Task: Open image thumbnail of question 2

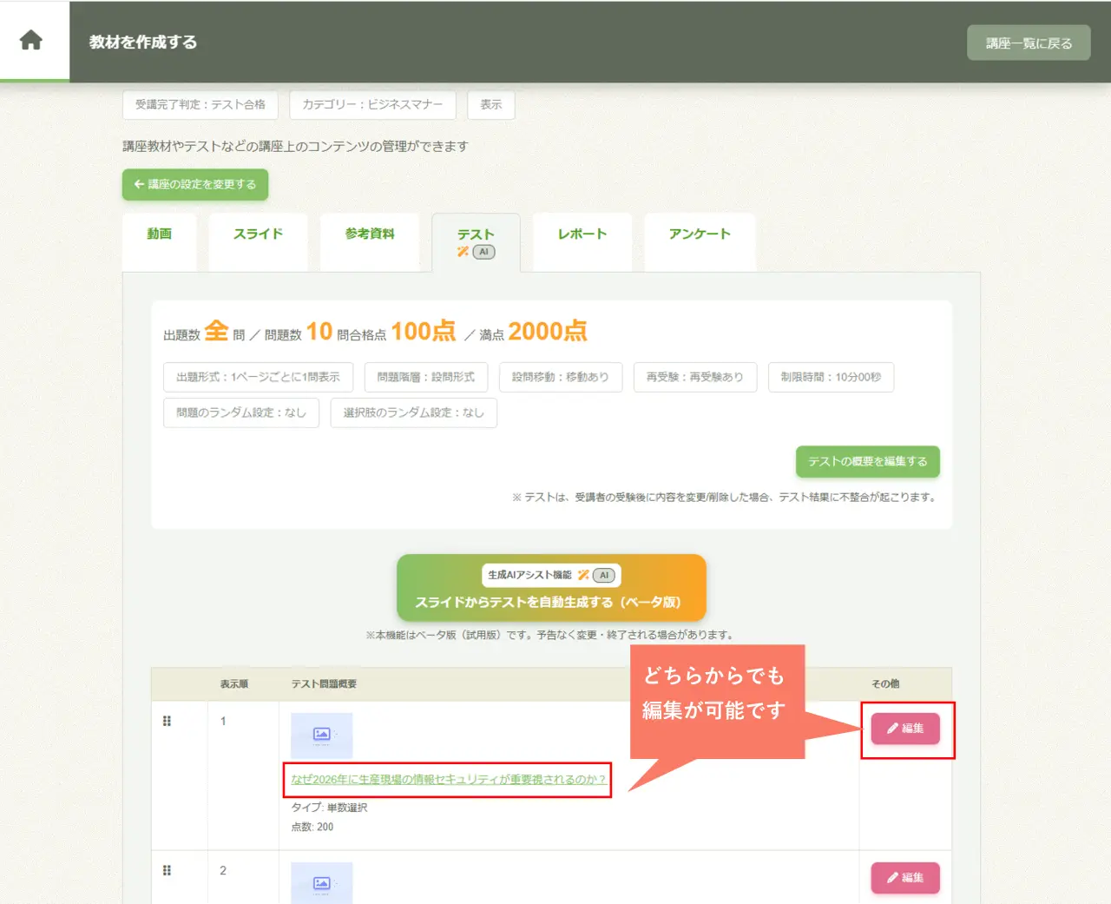Action: pyautogui.click(x=321, y=882)
